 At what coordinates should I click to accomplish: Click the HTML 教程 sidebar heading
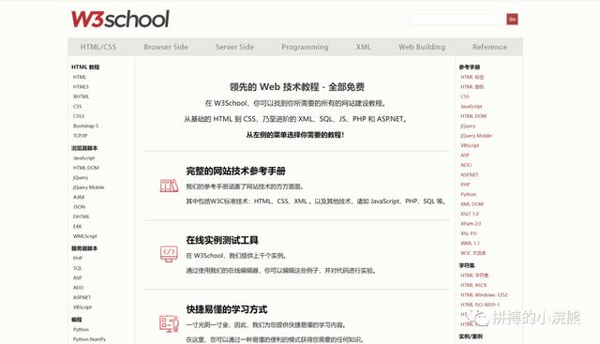point(85,67)
